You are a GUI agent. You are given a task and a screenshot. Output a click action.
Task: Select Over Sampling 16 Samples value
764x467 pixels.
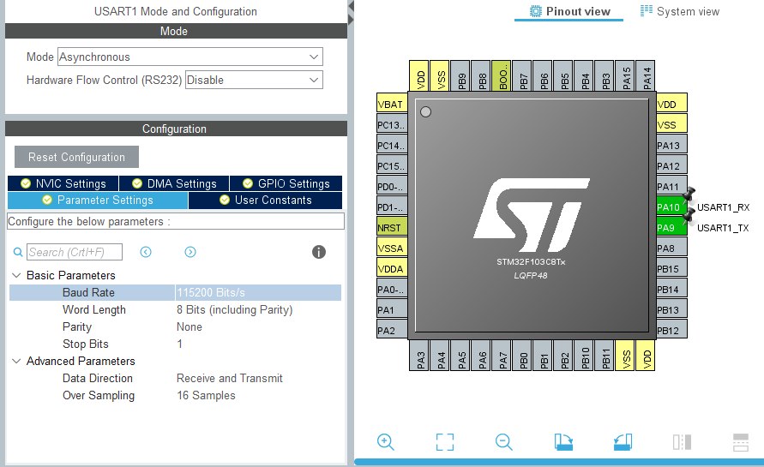coord(206,395)
